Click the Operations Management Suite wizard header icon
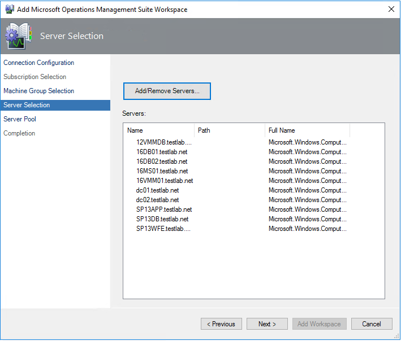This screenshot has width=401, height=341. 19,36
